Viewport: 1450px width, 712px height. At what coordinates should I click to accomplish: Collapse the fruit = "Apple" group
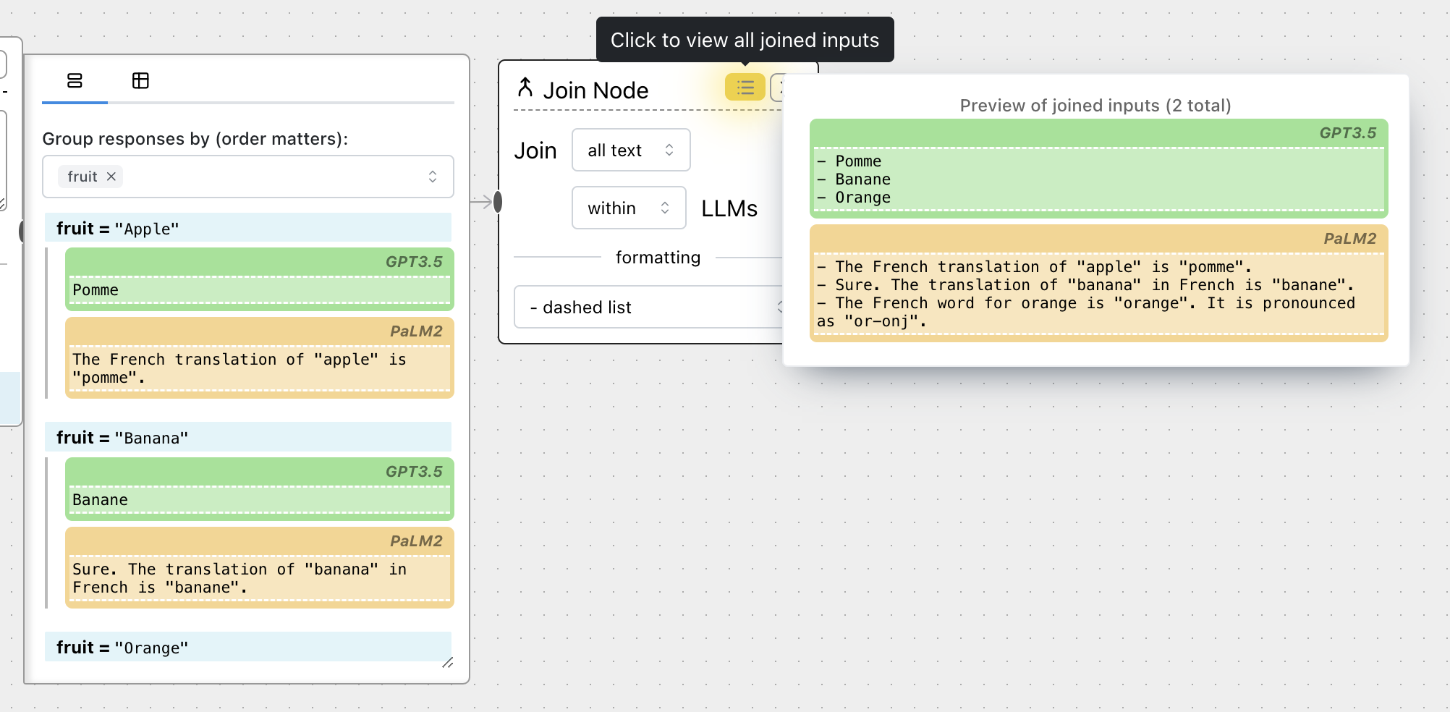point(247,228)
